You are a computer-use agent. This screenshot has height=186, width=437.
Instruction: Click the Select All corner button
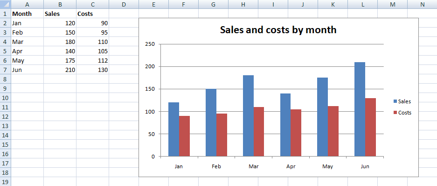(x=5, y=4)
